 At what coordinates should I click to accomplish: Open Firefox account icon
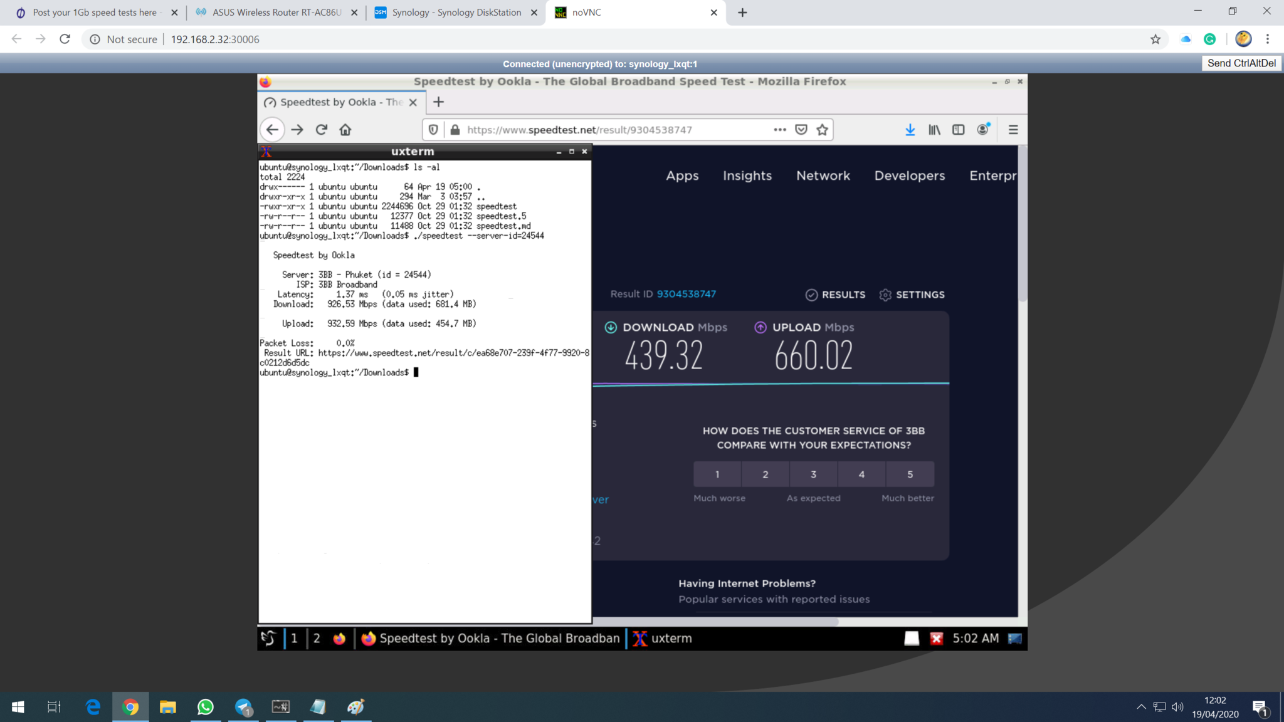pos(983,129)
